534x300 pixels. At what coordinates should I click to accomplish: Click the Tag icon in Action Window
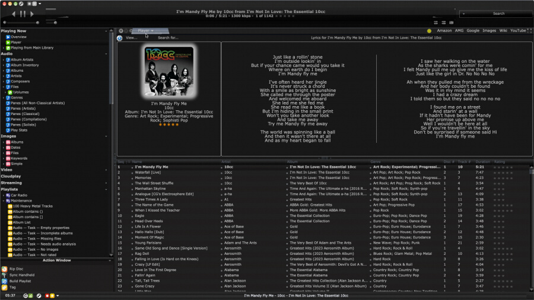point(4,288)
